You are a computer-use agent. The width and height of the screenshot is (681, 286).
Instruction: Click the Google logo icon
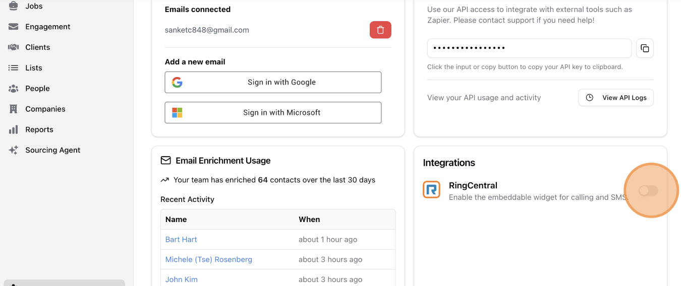point(177,82)
